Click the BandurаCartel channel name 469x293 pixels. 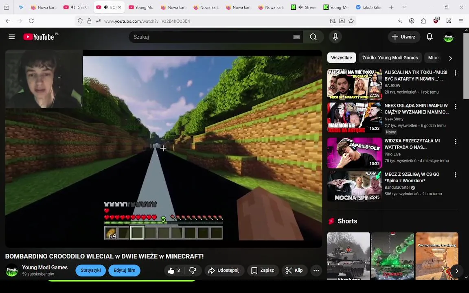(x=397, y=188)
